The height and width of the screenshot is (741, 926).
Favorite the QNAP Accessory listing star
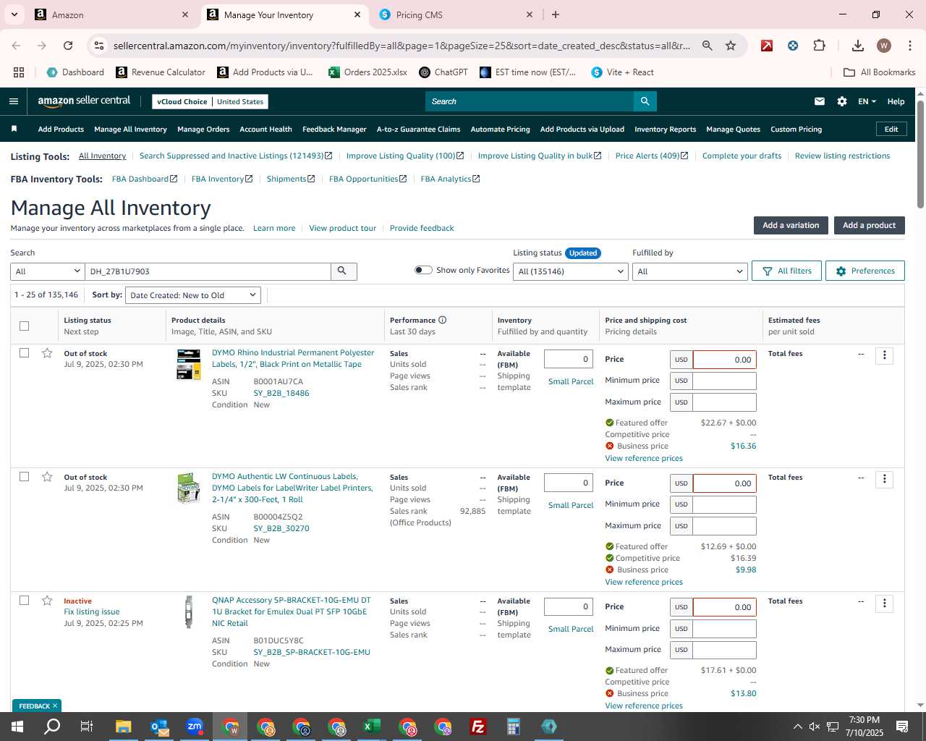pyautogui.click(x=47, y=601)
